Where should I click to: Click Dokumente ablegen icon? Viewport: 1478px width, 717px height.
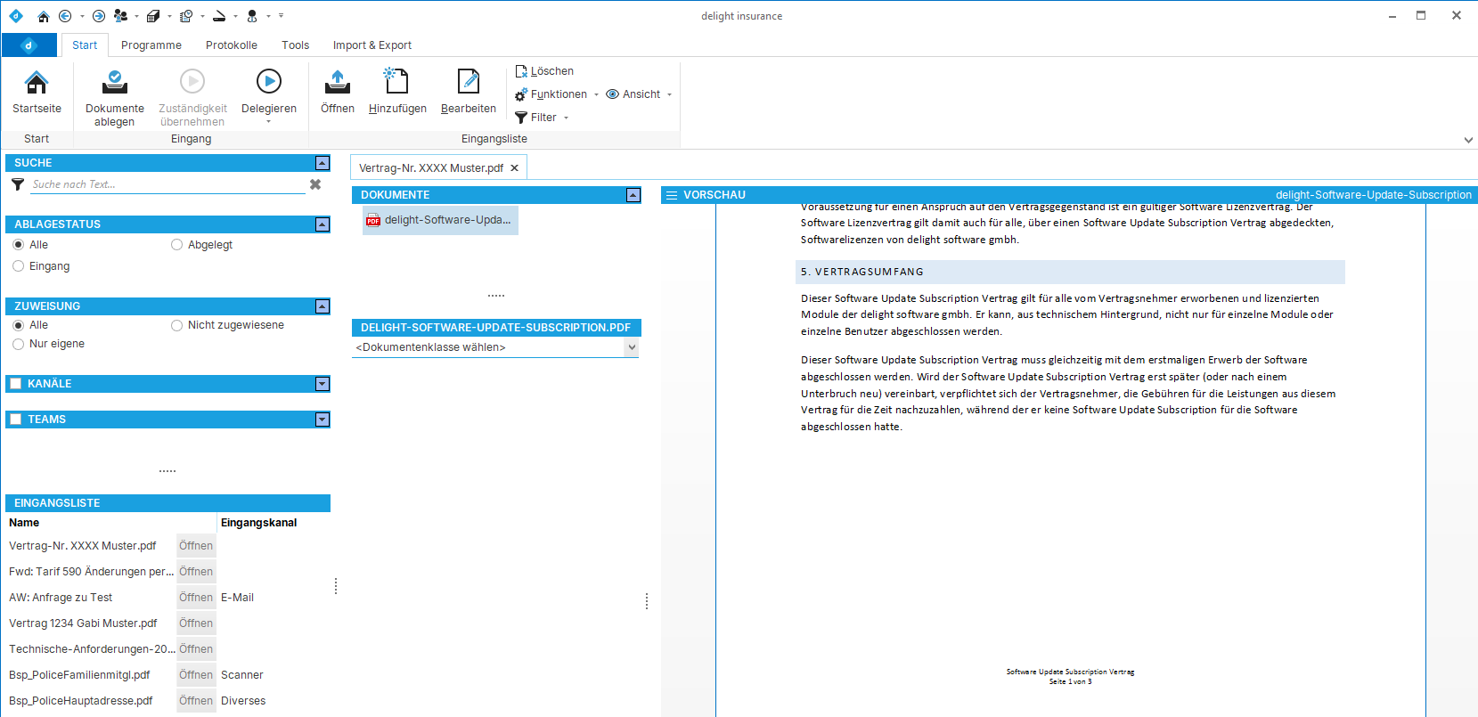(x=115, y=83)
